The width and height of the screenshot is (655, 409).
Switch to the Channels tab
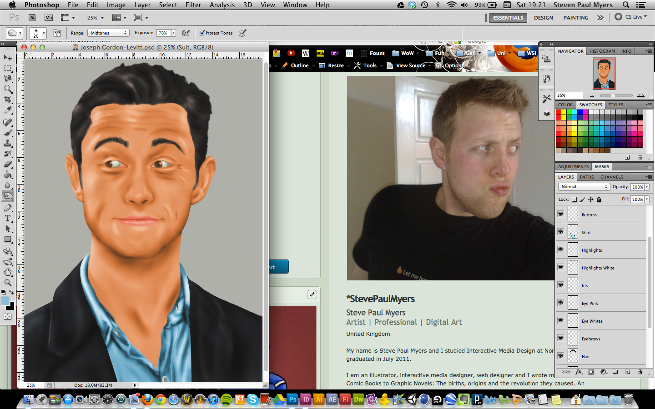(611, 177)
